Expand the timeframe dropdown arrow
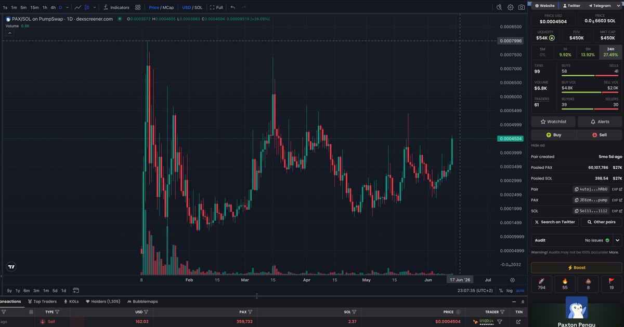 [x=67, y=7]
